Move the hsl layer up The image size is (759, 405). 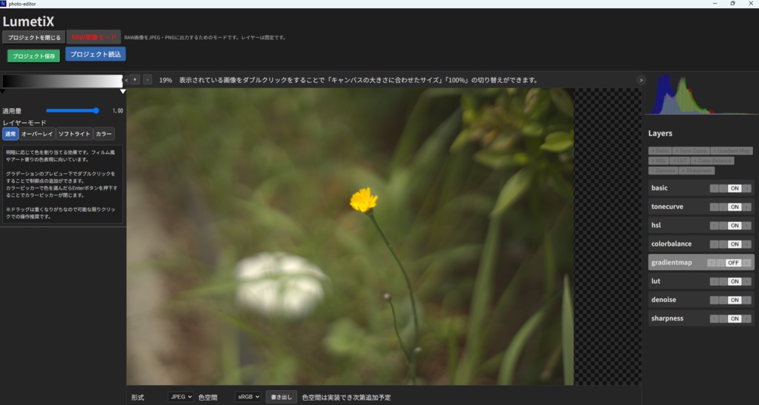coord(714,226)
